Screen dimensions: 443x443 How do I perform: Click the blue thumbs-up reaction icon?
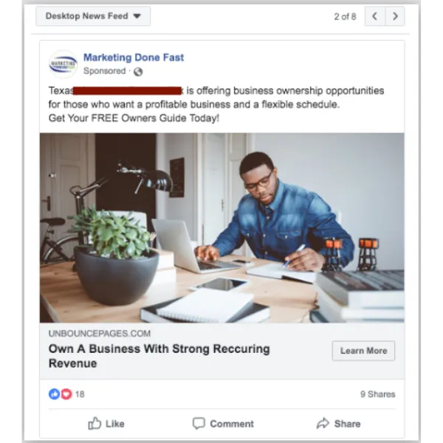[x=54, y=394]
